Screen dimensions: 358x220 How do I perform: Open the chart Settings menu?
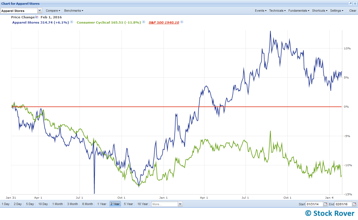tap(337, 11)
